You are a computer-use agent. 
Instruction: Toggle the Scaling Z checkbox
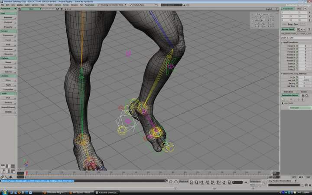(x=297, y=69)
